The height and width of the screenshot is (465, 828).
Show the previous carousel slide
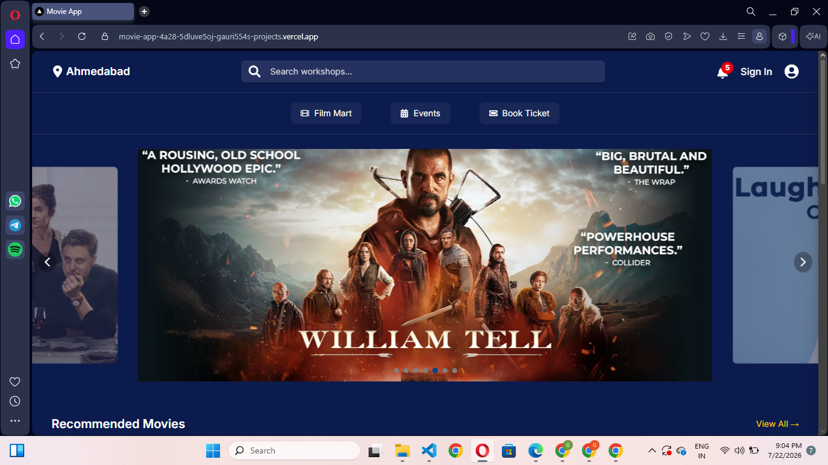(x=47, y=262)
